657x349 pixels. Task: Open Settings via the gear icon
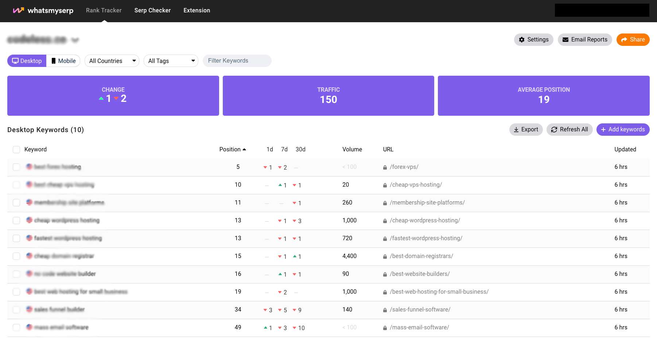(522, 39)
